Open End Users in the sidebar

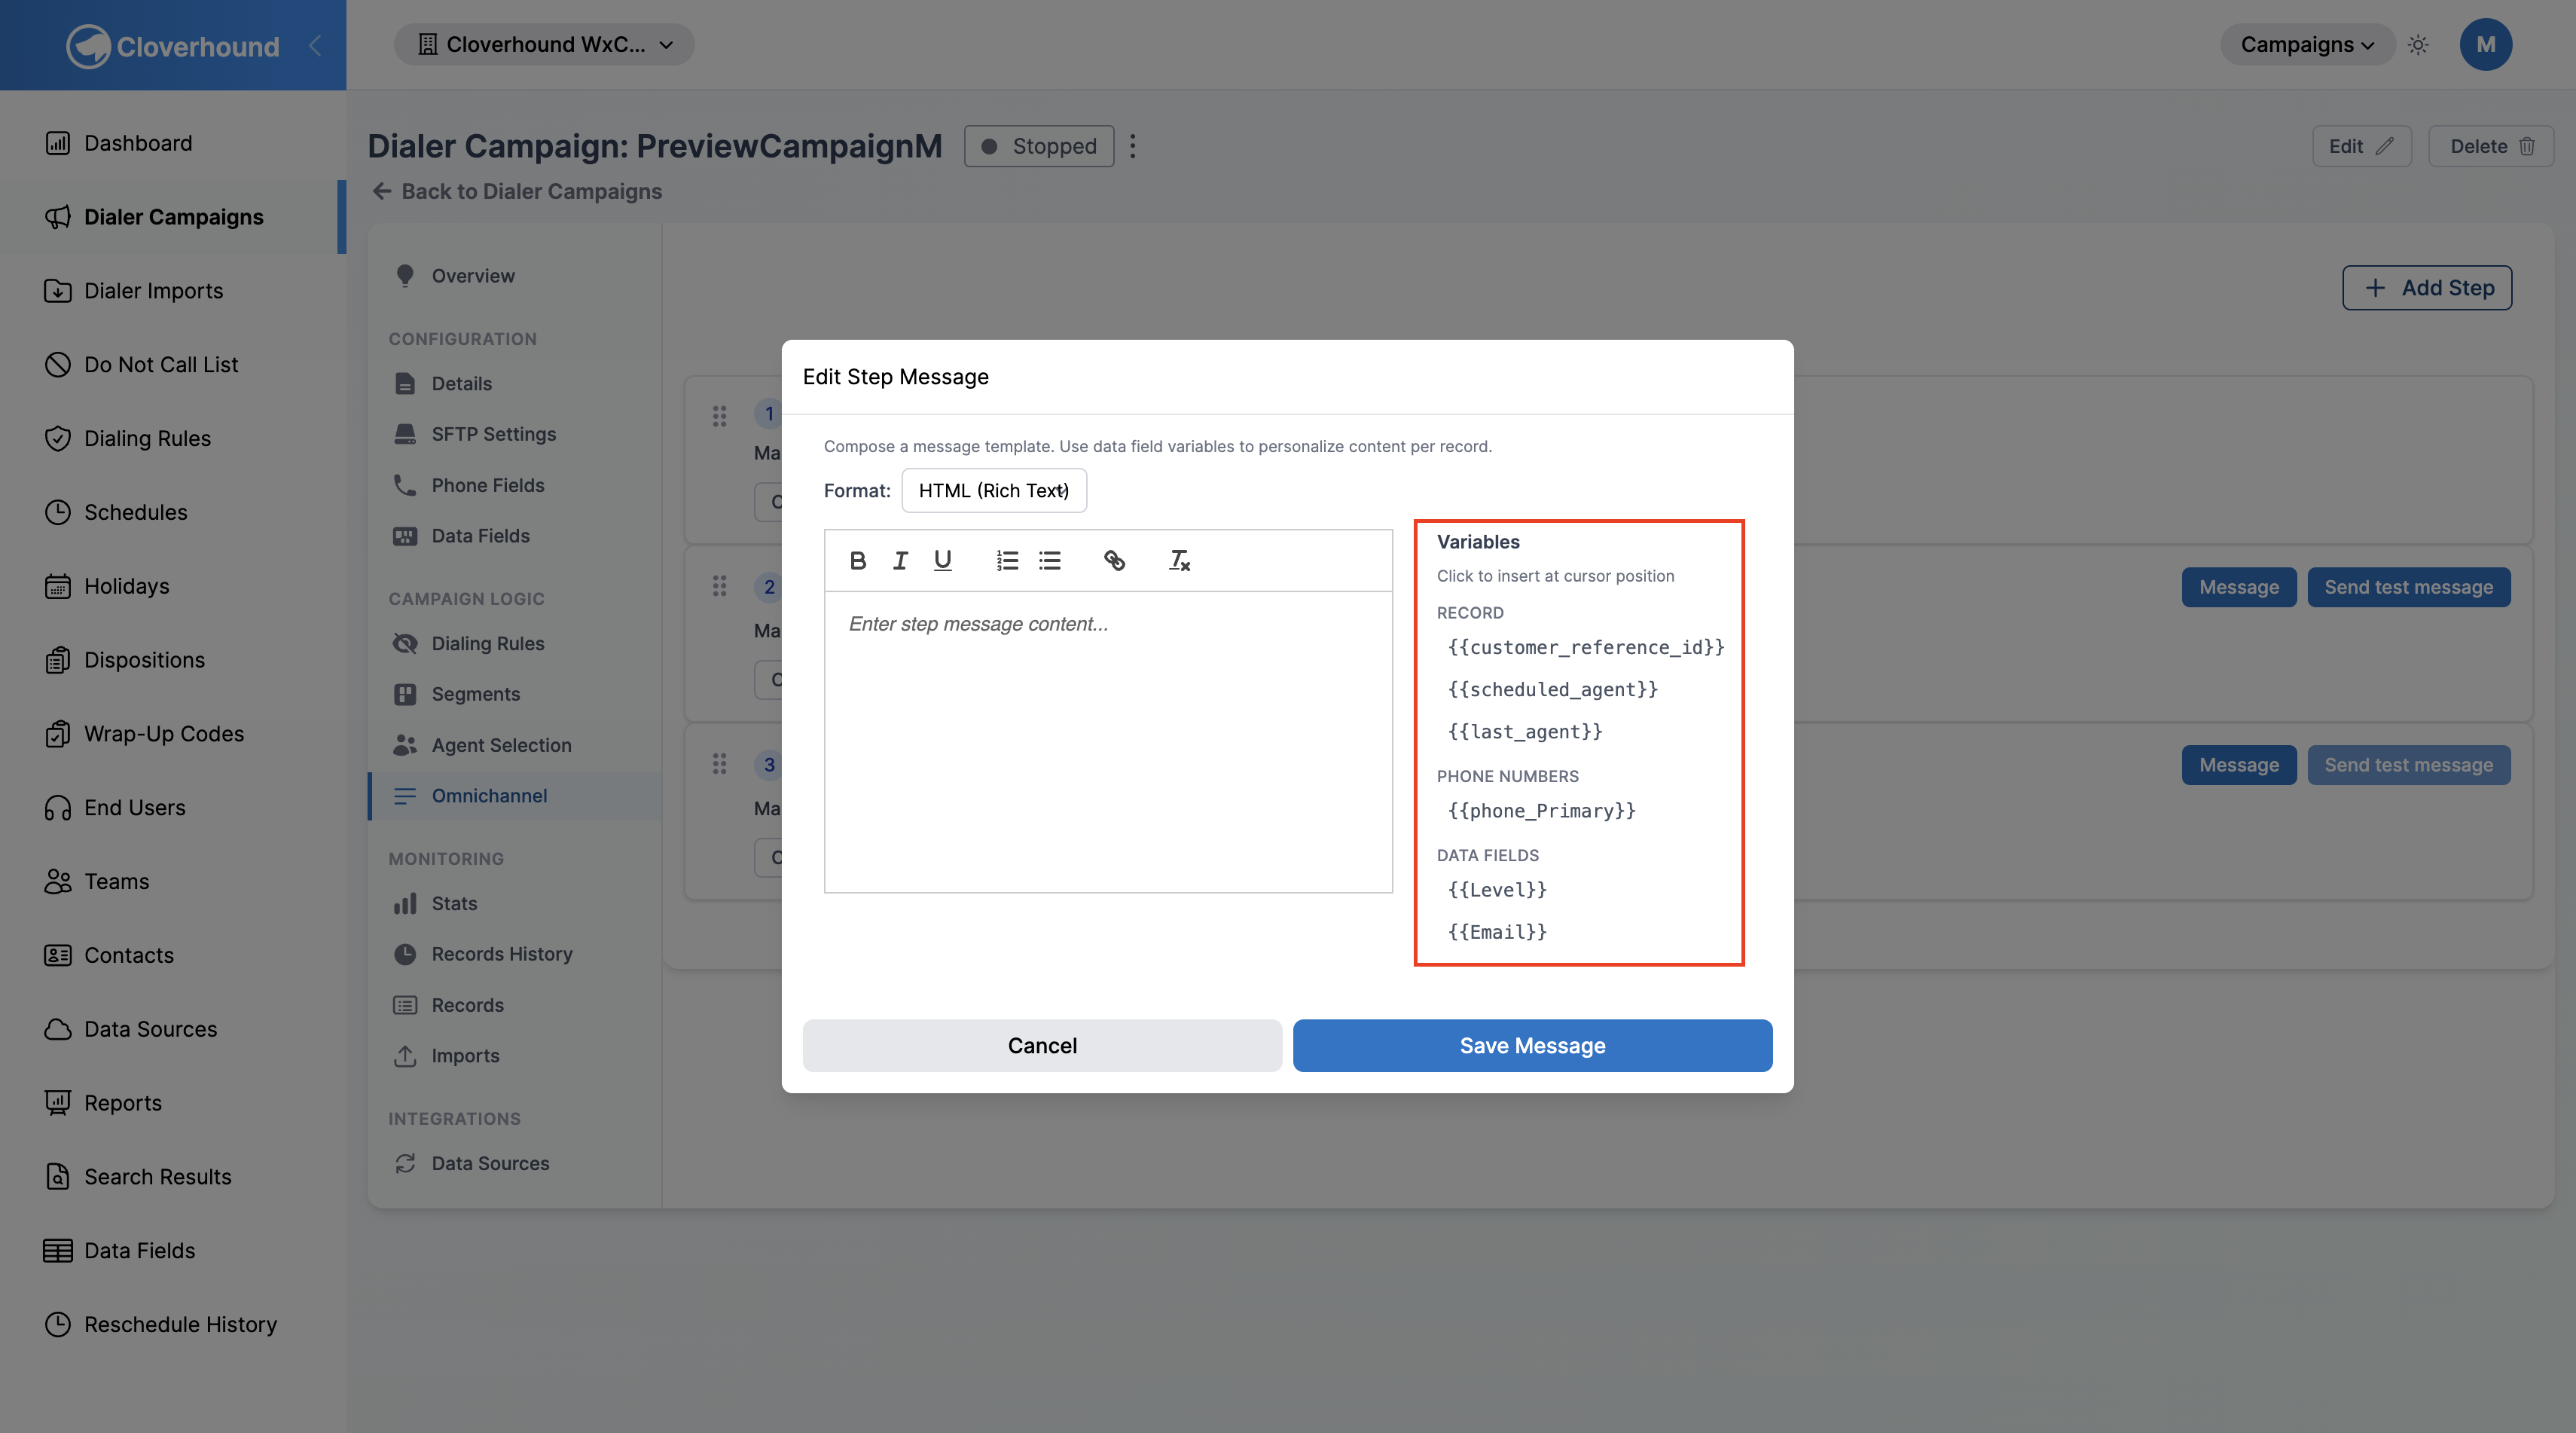point(172,808)
